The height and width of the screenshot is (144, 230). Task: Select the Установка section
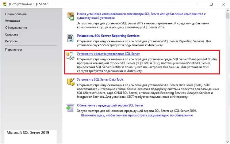click(x=13, y=21)
